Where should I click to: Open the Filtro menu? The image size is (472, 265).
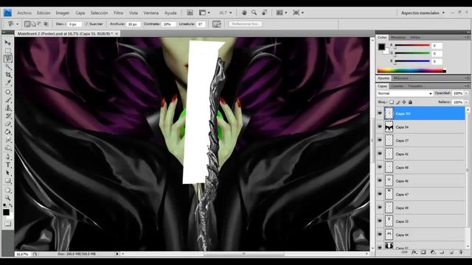[x=118, y=13]
